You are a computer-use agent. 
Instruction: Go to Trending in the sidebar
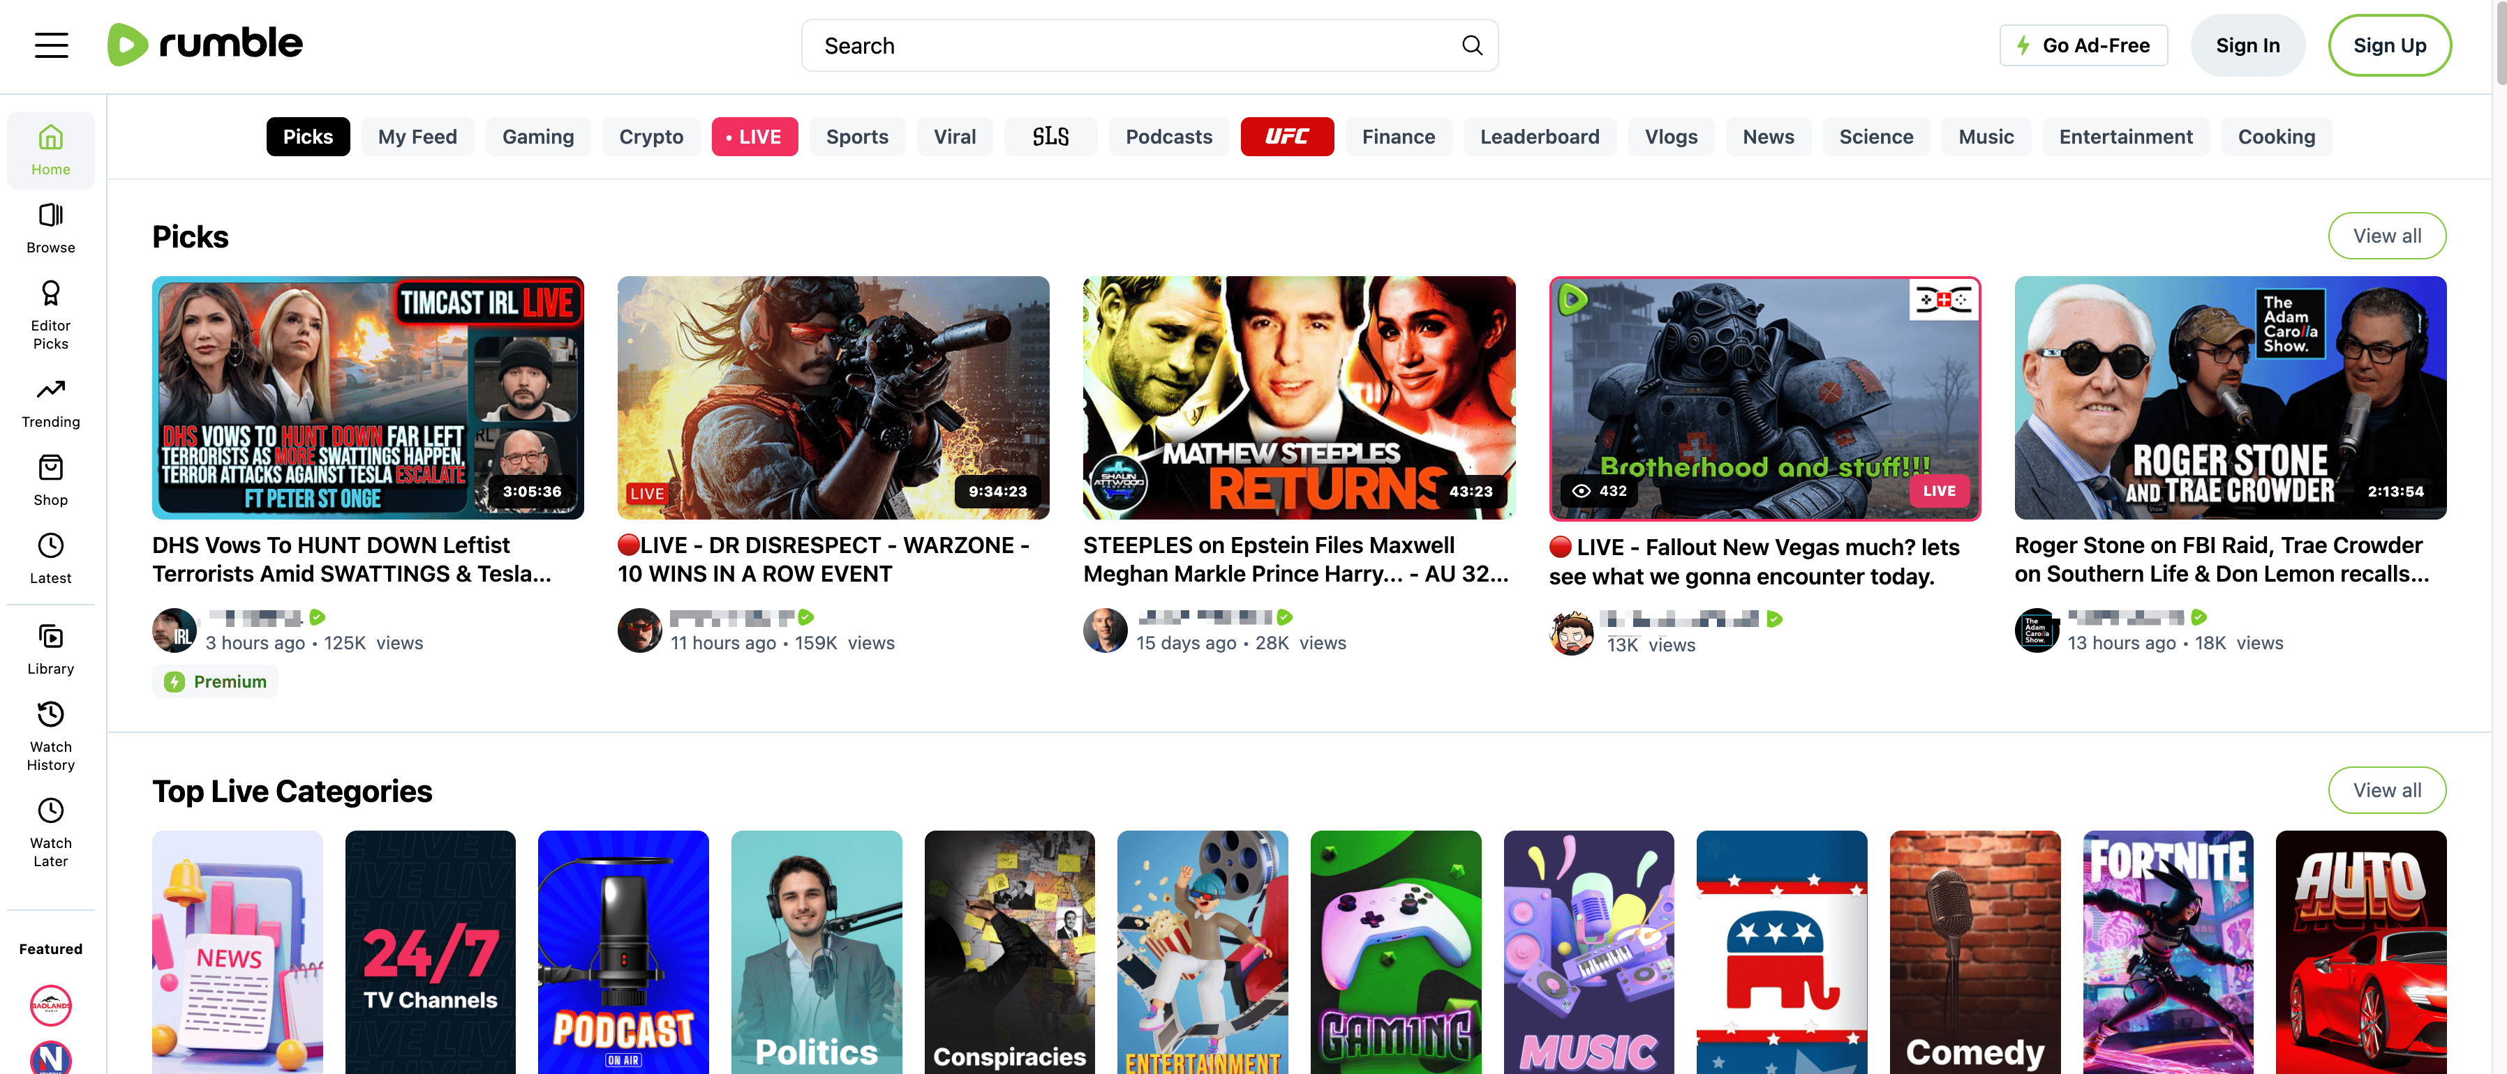[x=51, y=403]
